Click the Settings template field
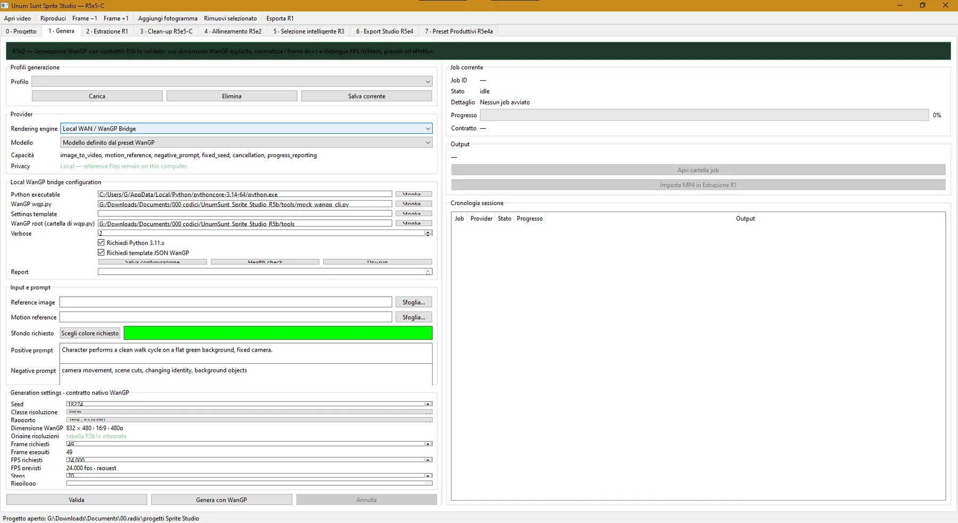 (x=245, y=214)
